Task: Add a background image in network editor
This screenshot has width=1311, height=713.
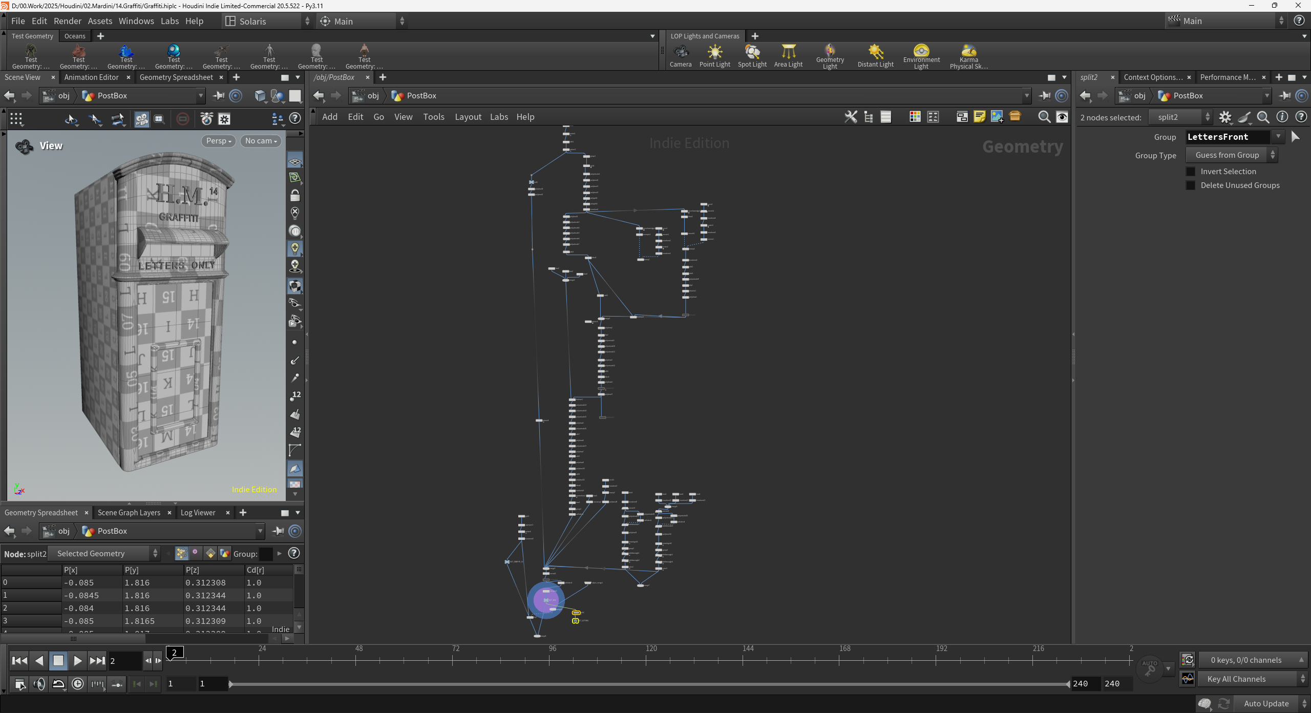Action: coord(997,117)
